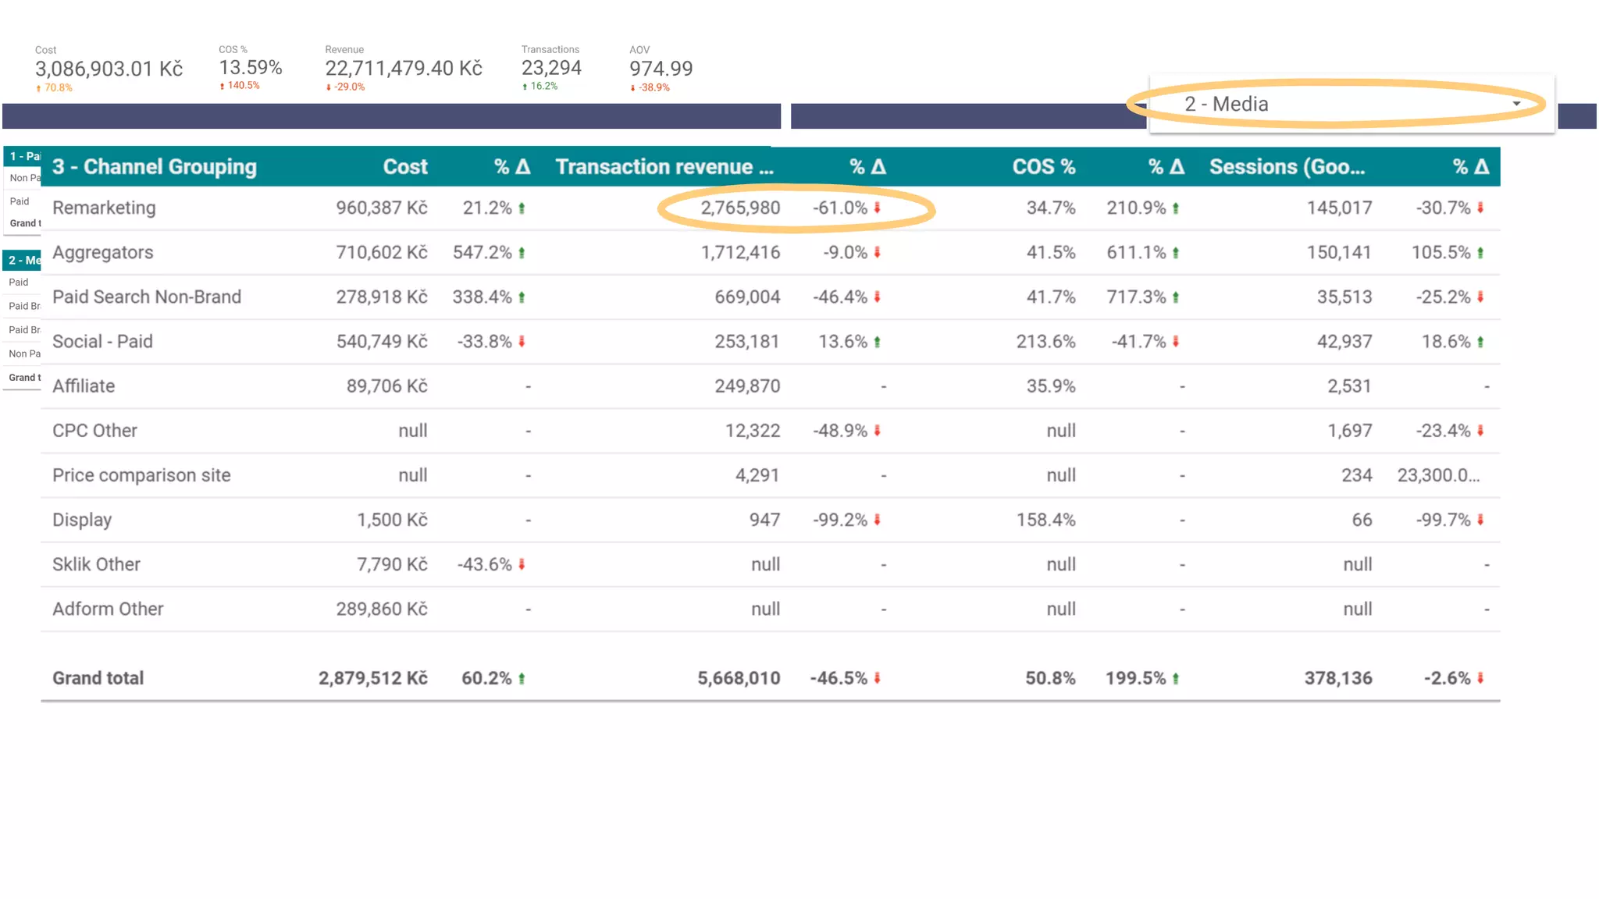The height and width of the screenshot is (899, 1599).
Task: Click green up arrow beside Remarketing cost 21.2%
Action: point(522,208)
